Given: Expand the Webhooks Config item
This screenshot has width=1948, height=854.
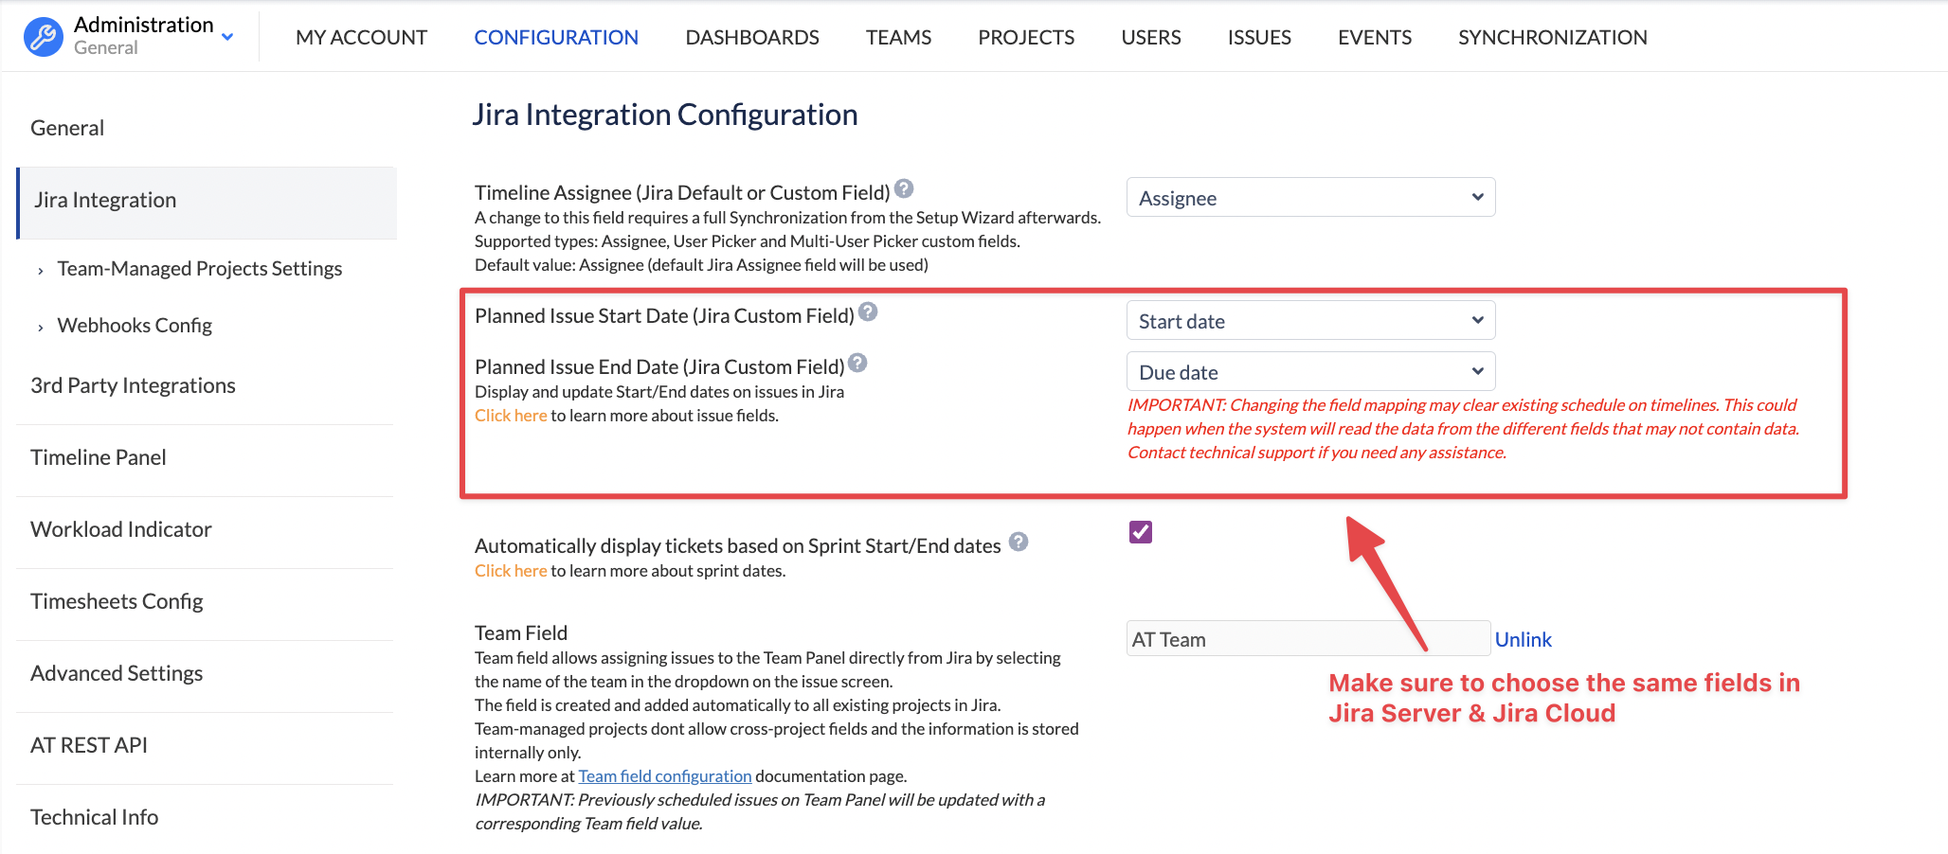Looking at the screenshot, I should [x=135, y=326].
